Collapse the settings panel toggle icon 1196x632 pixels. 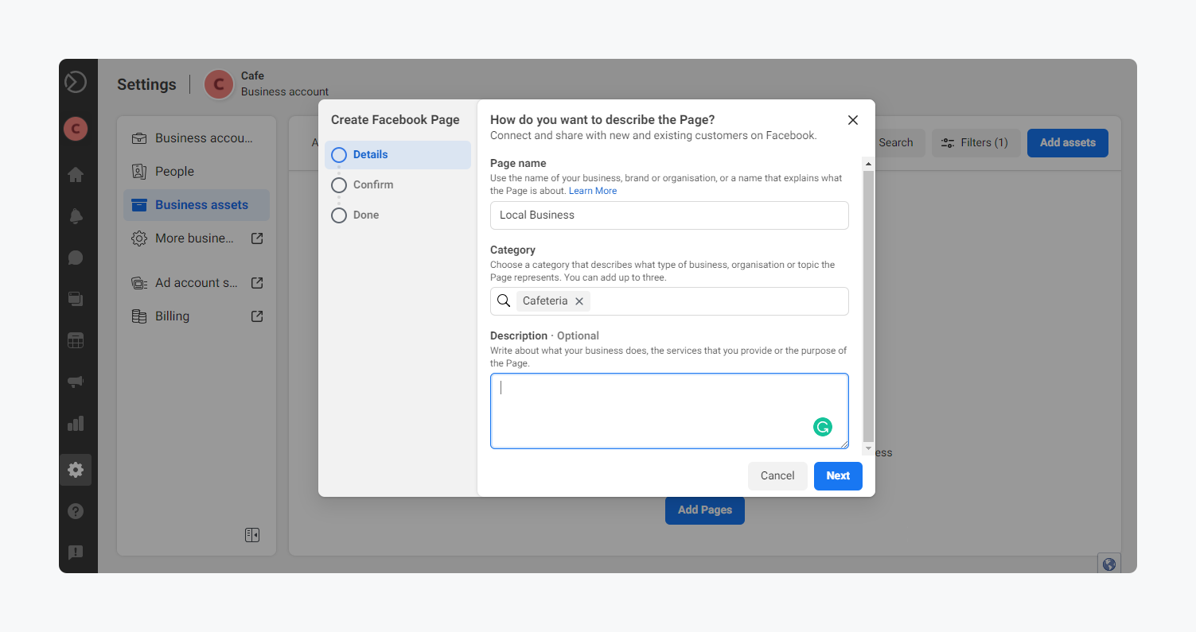pyautogui.click(x=252, y=535)
